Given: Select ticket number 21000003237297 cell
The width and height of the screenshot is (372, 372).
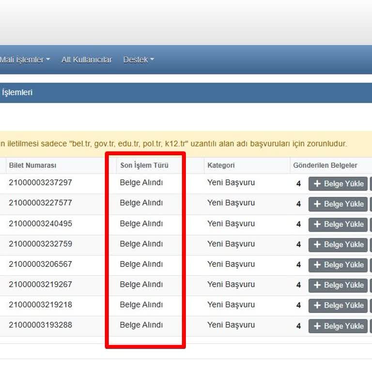Looking at the screenshot, I should point(40,183).
